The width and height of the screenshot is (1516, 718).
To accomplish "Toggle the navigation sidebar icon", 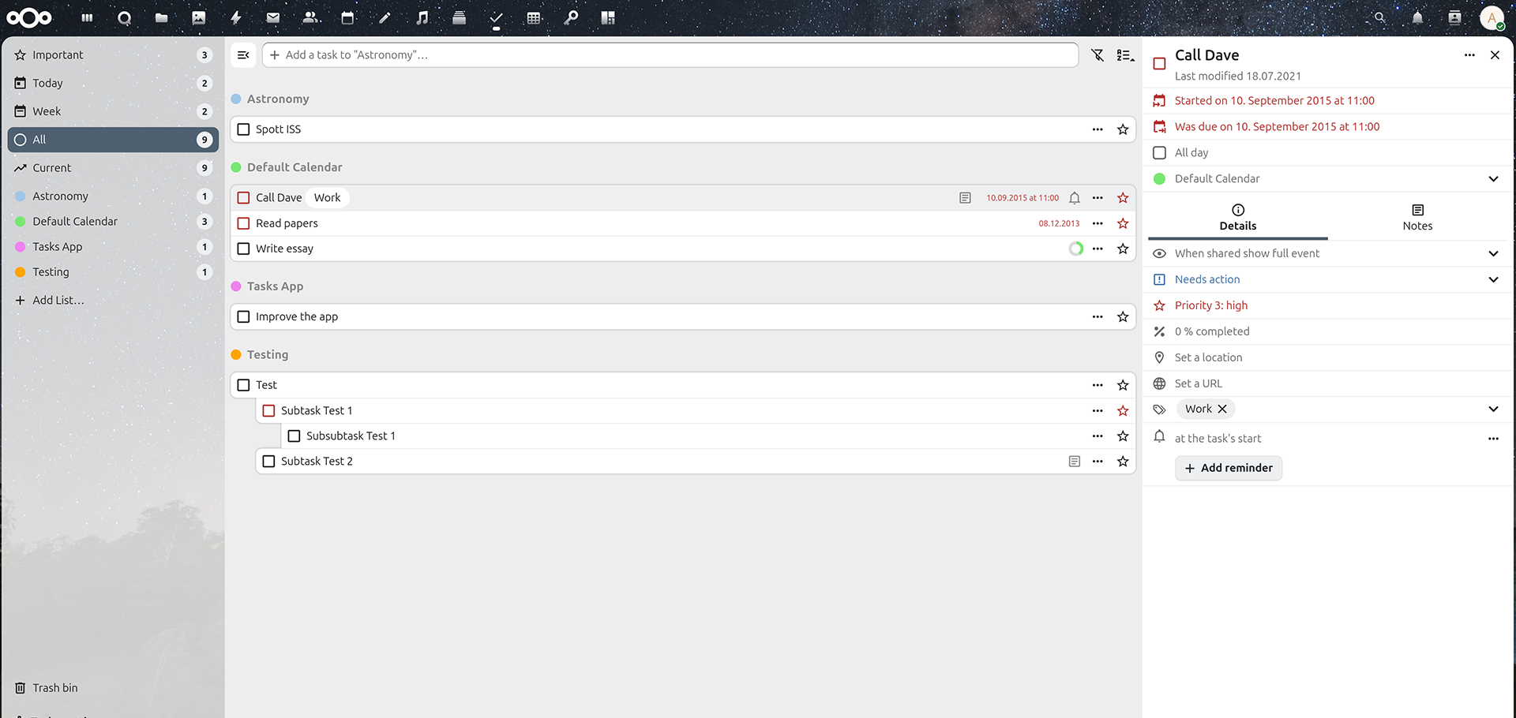I will click(243, 55).
